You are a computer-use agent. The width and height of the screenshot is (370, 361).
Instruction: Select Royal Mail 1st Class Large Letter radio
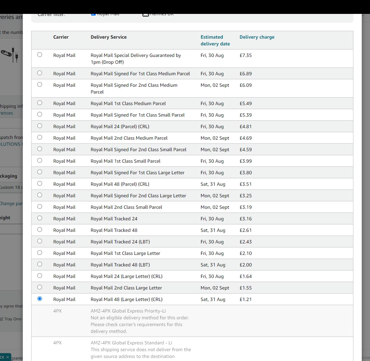point(40,253)
